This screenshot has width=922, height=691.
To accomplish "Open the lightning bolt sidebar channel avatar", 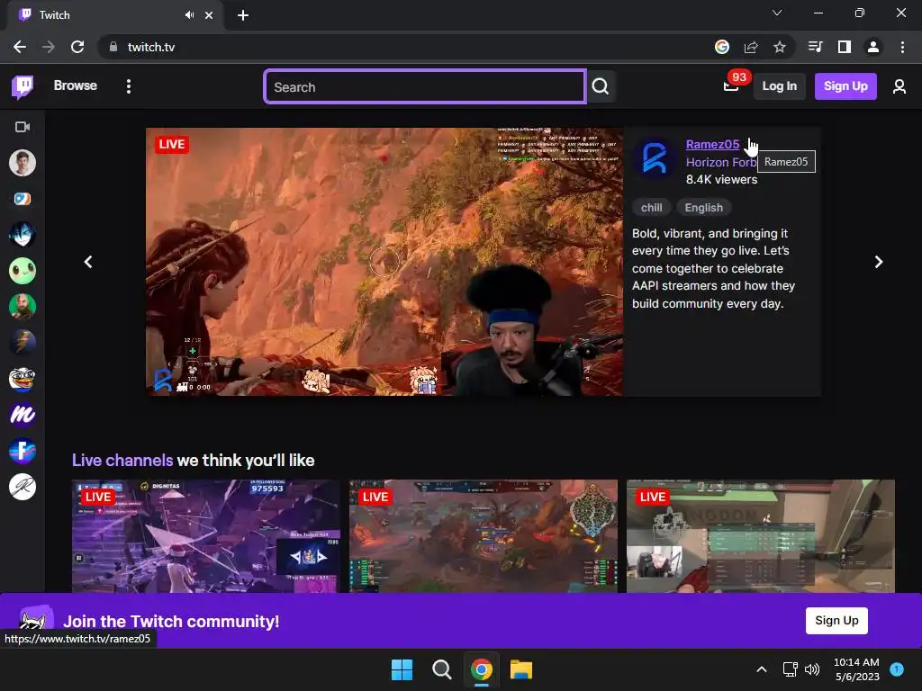I will click(x=23, y=343).
